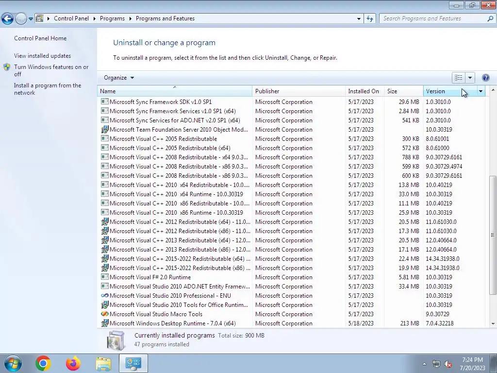Click the list scrollbar up arrow

[493, 90]
